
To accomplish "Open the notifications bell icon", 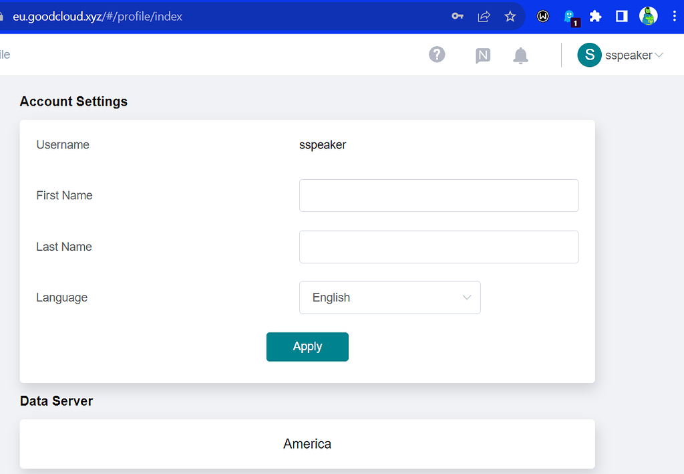I will [520, 55].
